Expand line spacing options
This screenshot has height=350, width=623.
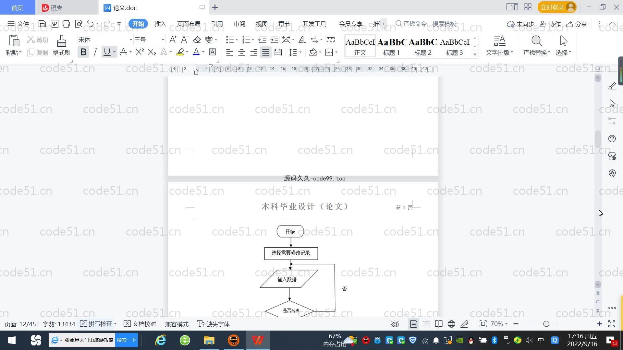click(x=300, y=52)
